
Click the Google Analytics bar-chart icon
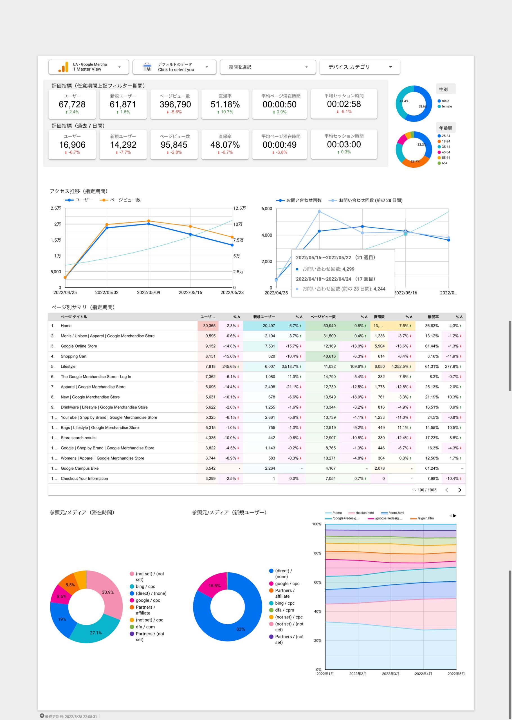coord(63,67)
